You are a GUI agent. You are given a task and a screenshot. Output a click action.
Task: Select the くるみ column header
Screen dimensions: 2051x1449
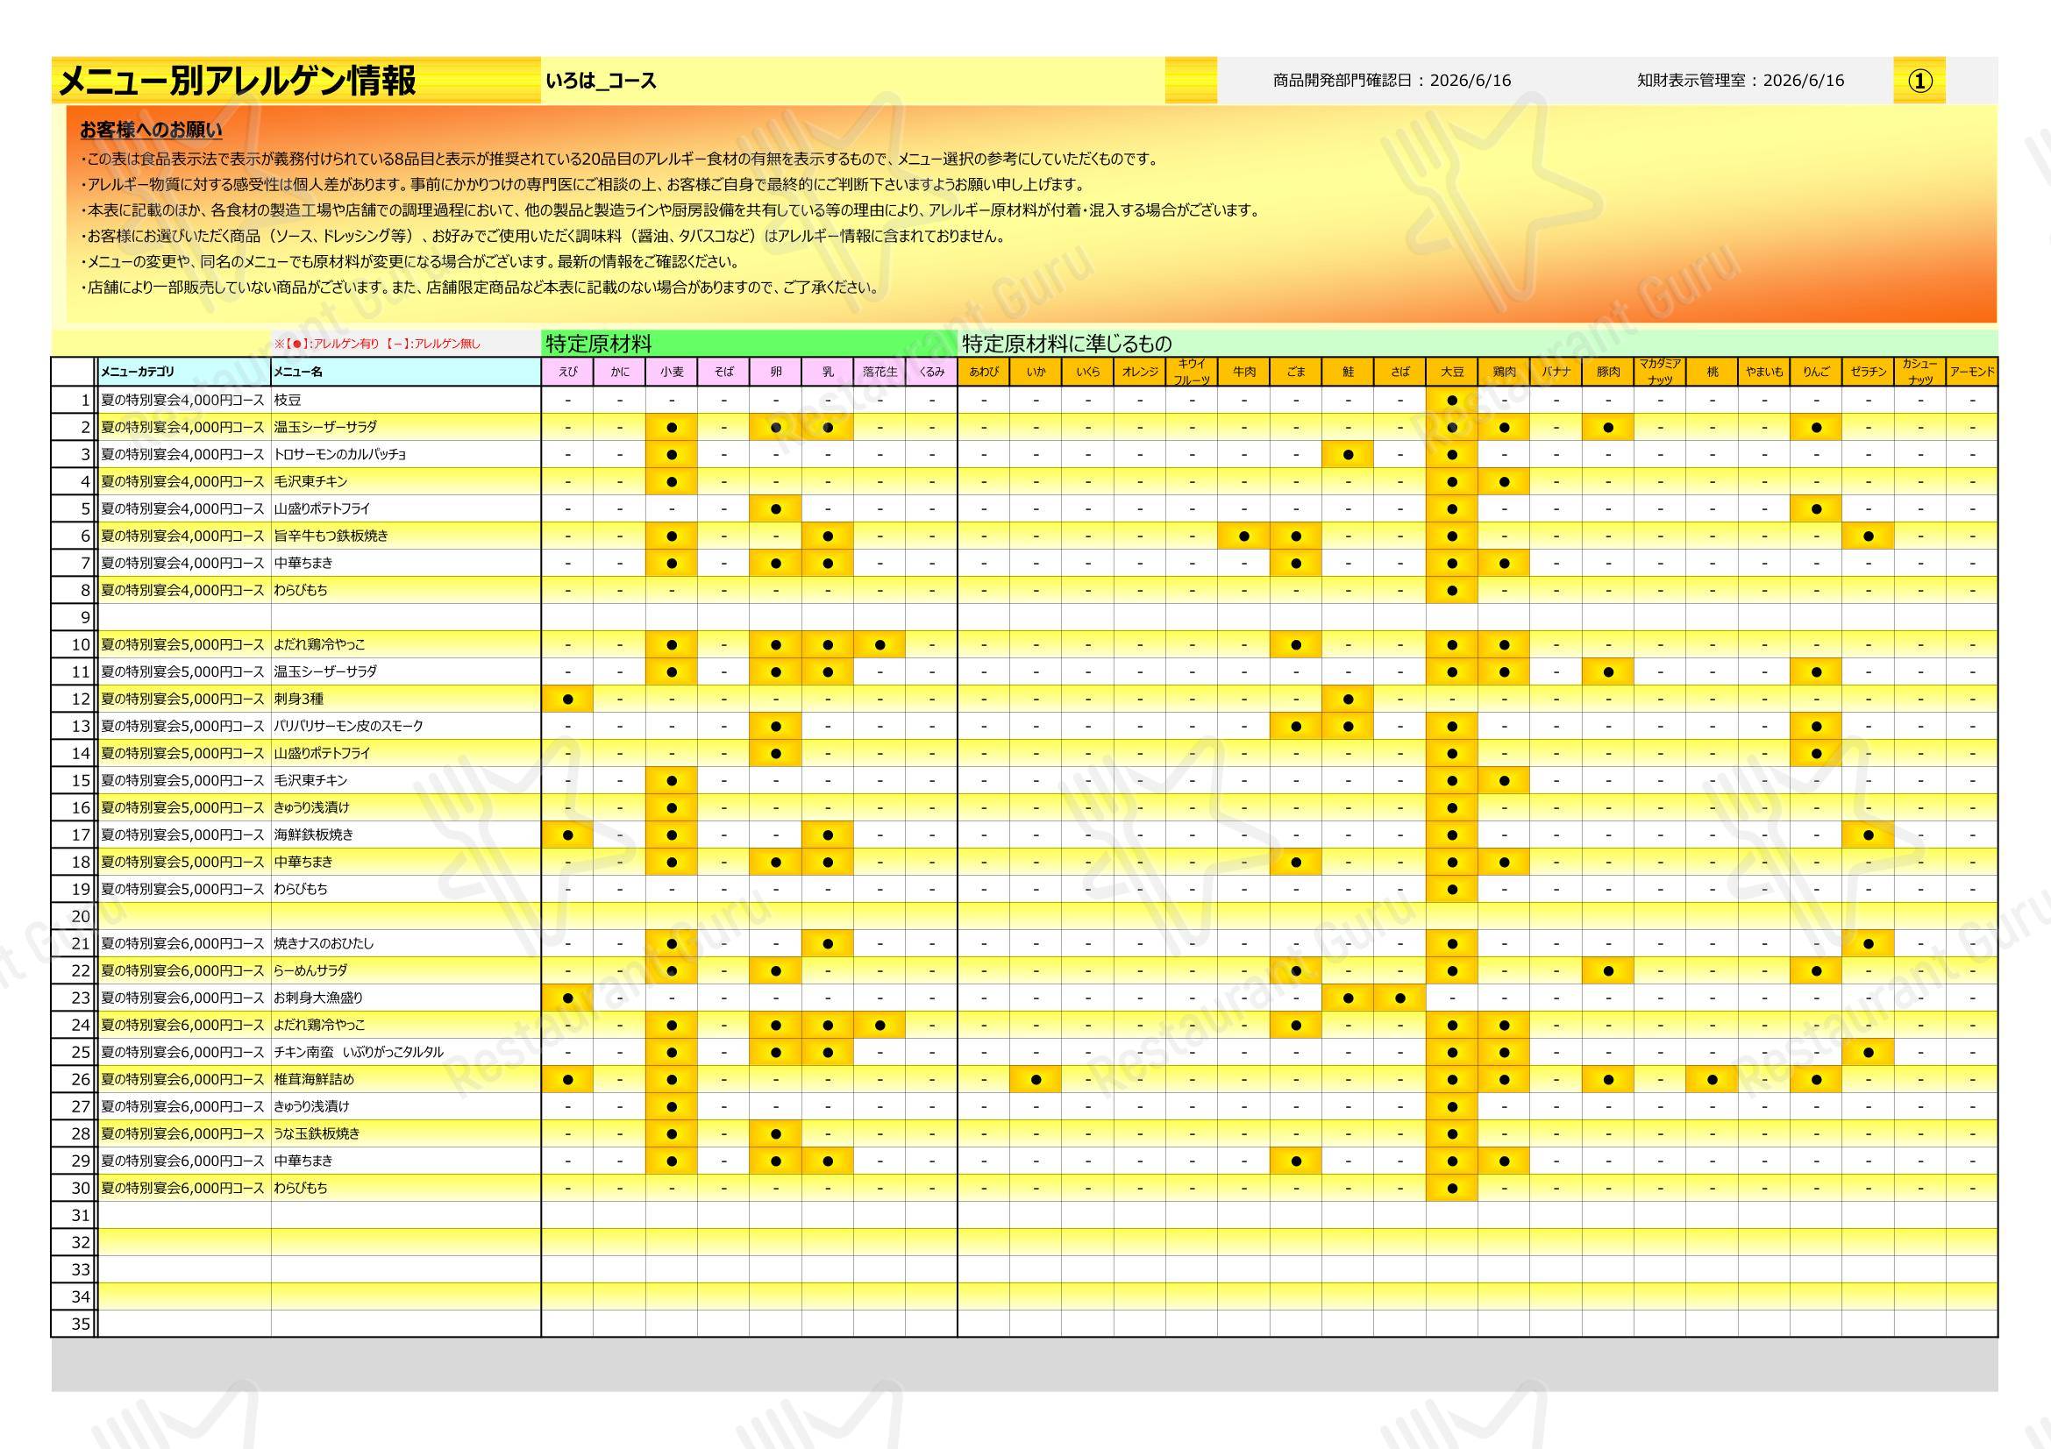point(932,372)
